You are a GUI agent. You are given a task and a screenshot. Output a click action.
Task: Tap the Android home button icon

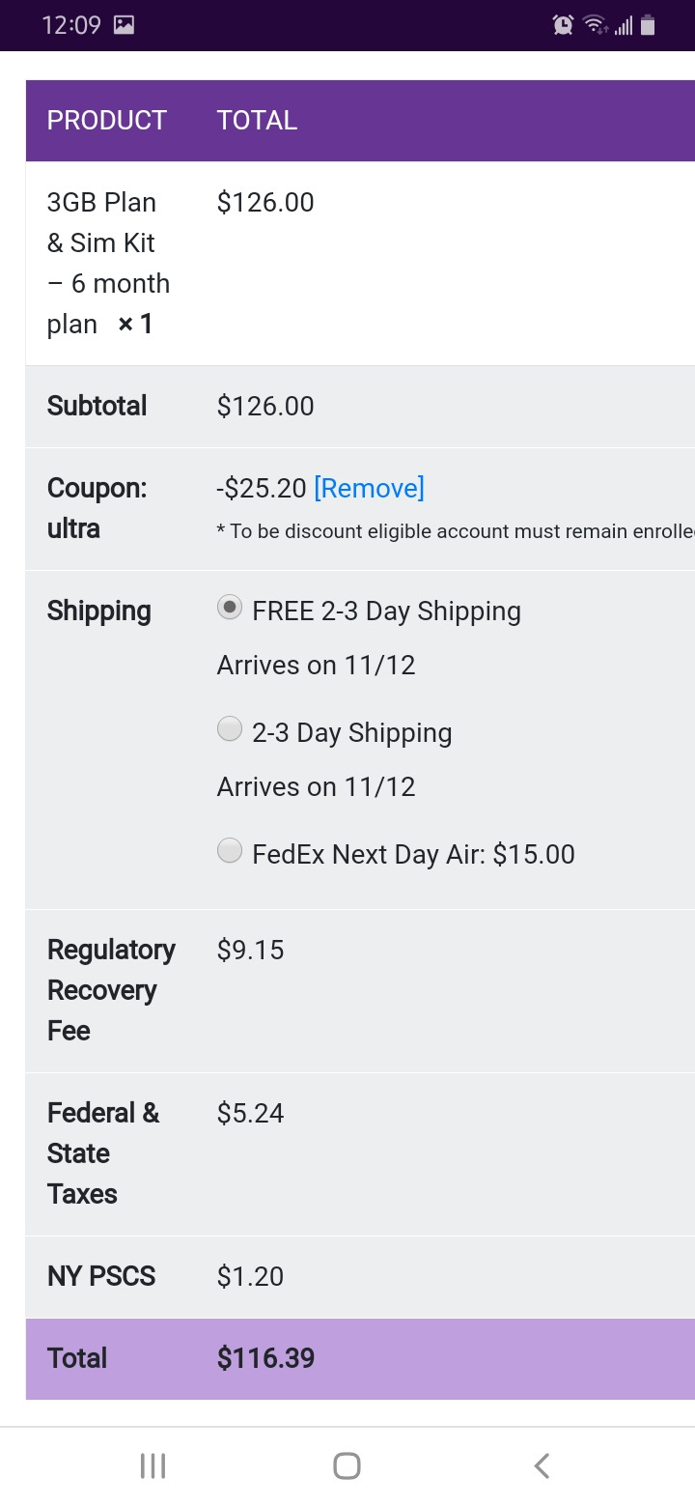coord(347,1465)
